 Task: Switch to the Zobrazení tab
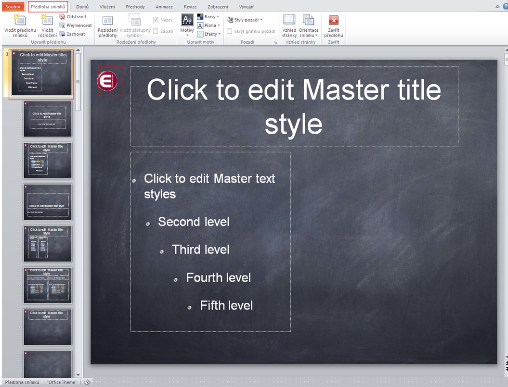(x=218, y=6)
